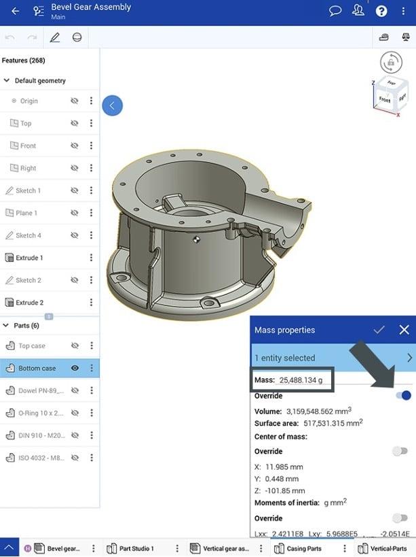Viewport: 416px width, 557px height.
Task: Open options menu for Sketch 1
Action: point(91,190)
